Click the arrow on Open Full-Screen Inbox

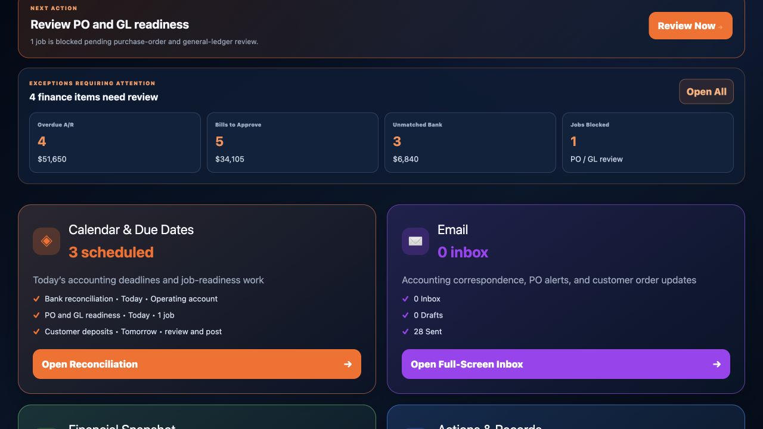717,364
